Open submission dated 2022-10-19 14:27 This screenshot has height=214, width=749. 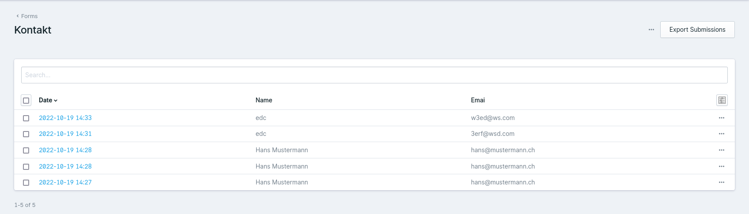tap(65, 182)
